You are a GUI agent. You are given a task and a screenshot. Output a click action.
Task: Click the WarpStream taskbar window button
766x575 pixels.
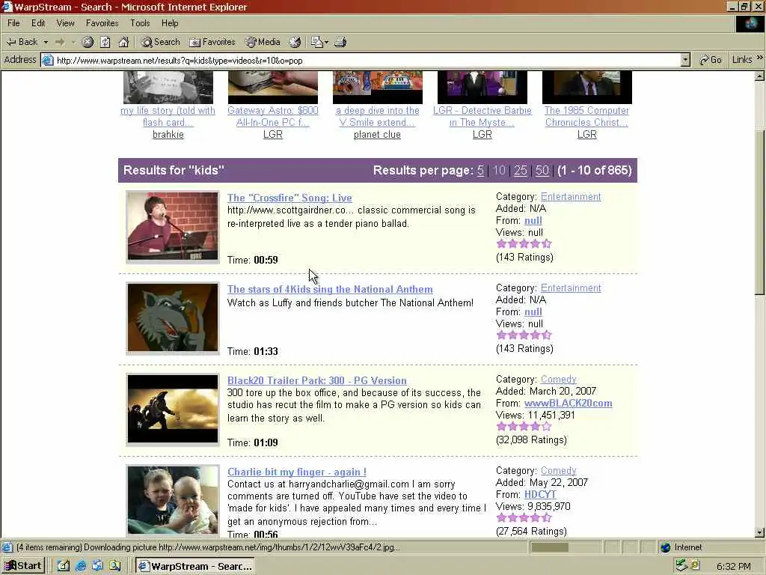coord(195,566)
